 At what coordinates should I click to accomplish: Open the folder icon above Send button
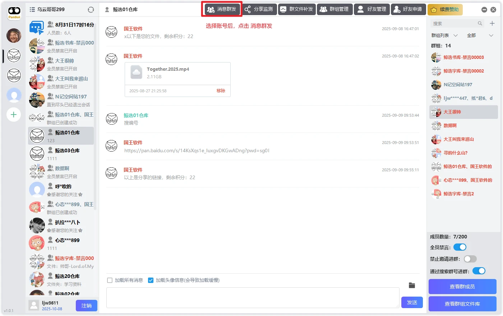[412, 285]
